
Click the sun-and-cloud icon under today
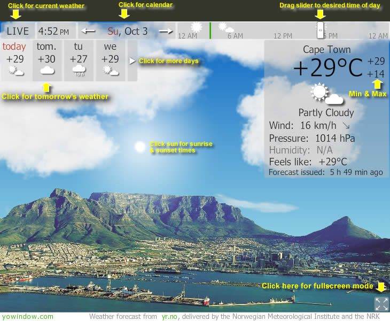click(x=15, y=71)
